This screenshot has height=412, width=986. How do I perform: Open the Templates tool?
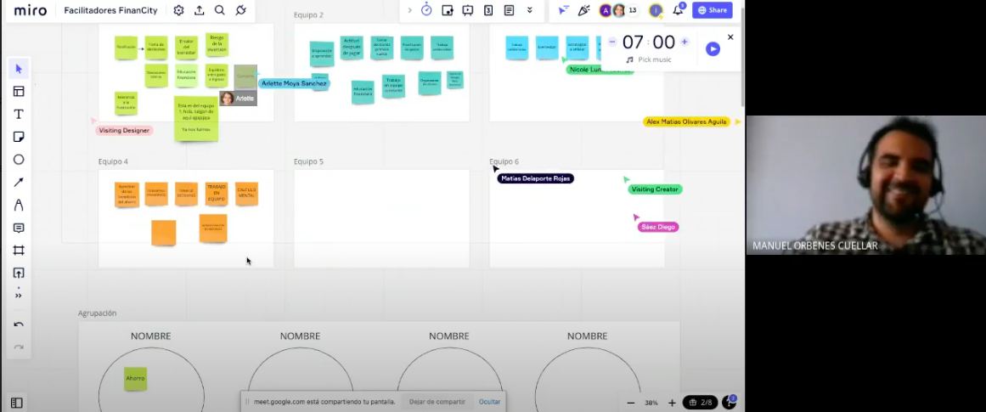pyautogui.click(x=19, y=91)
